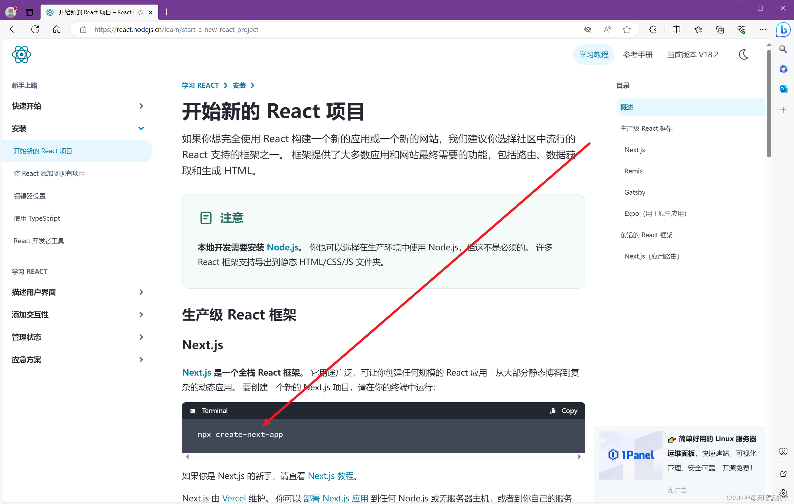Jump to Remix in contents
Viewport: 794px width, 504px height.
click(x=634, y=171)
